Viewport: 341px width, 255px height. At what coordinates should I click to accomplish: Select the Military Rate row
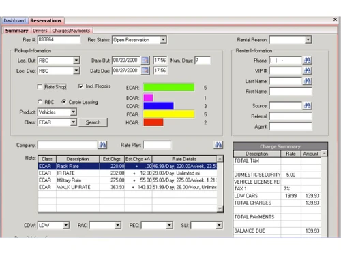(x=128, y=180)
